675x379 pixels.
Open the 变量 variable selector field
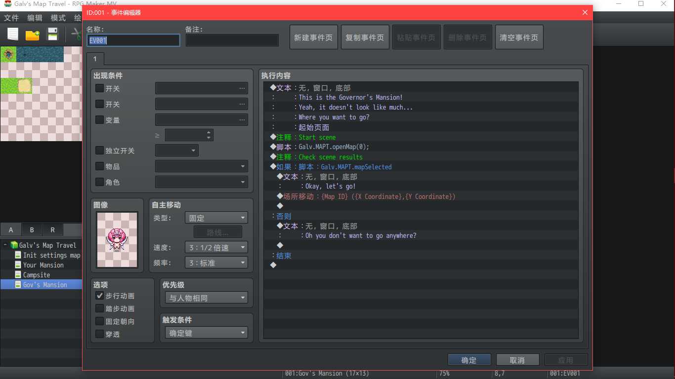[202, 120]
